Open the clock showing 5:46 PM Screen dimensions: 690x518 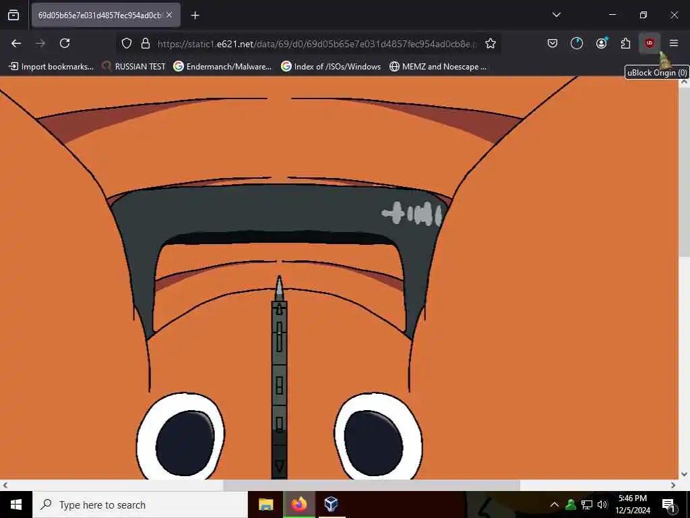(x=633, y=505)
